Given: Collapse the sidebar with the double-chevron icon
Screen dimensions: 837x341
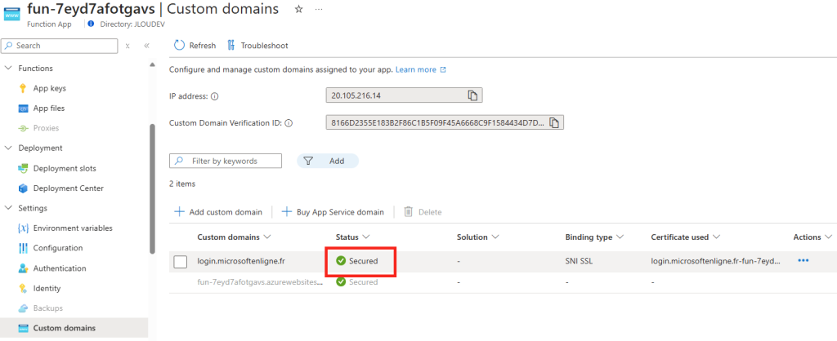Looking at the screenshot, I should [147, 46].
